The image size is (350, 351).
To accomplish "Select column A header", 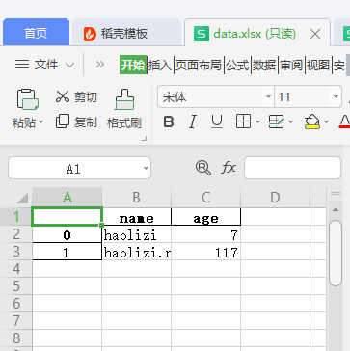I will pyautogui.click(x=67, y=198).
